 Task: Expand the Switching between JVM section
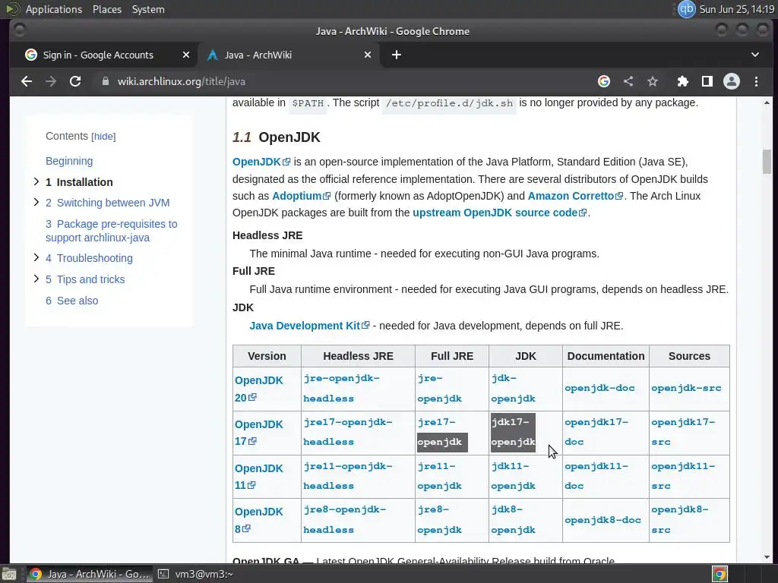(x=36, y=202)
